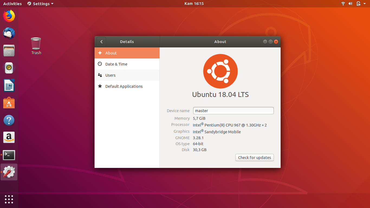
Task: Click the Wi-Fi status icon
Action: click(x=343, y=4)
